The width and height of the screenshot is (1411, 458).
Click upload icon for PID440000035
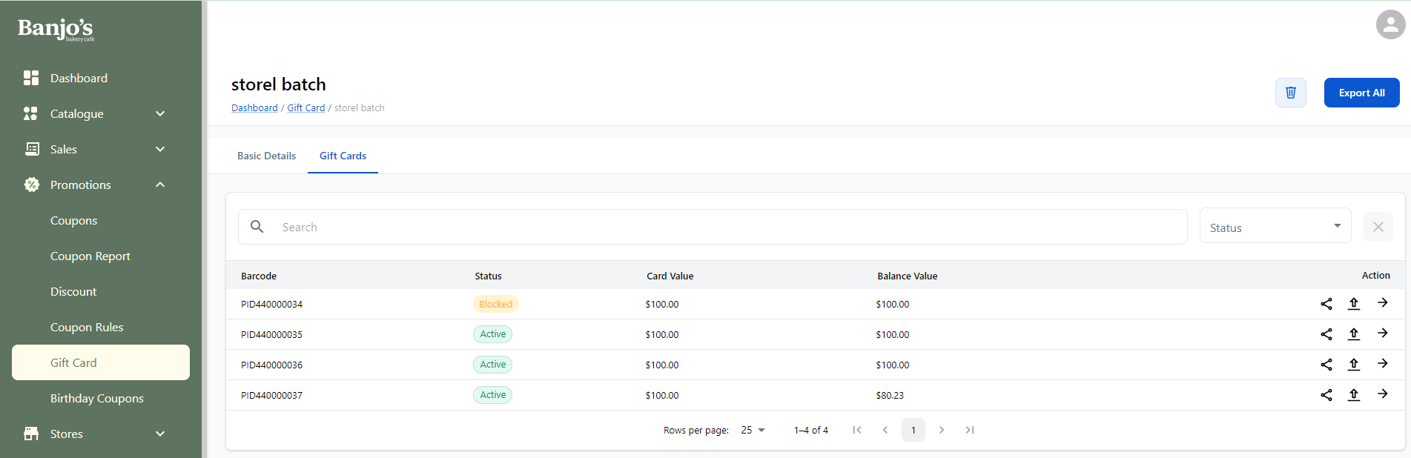pos(1353,334)
